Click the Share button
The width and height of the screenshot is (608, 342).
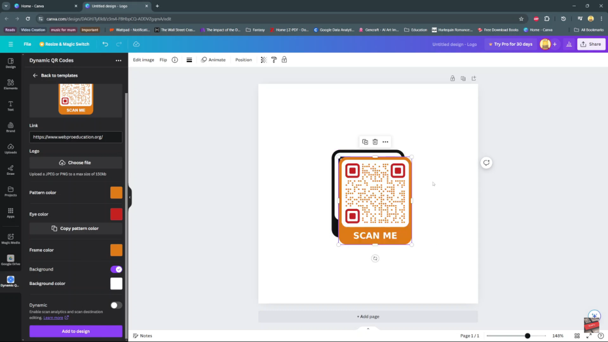click(590, 44)
